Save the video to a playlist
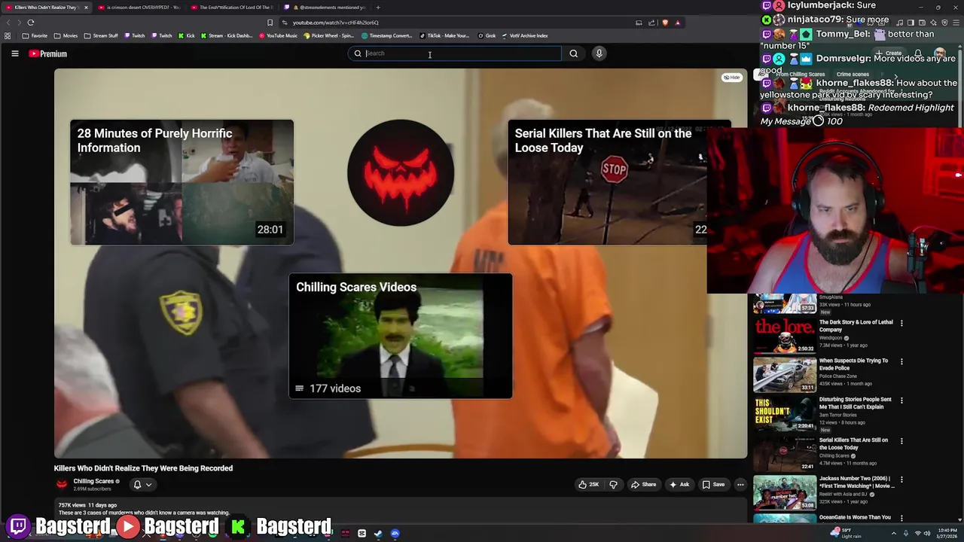This screenshot has width=964, height=542. pos(712,485)
